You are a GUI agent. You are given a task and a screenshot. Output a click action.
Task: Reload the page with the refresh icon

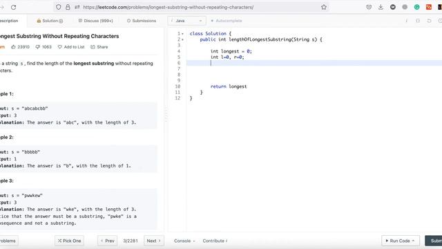click(13, 8)
